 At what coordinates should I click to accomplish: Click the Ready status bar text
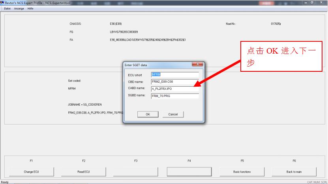(x=5, y=182)
